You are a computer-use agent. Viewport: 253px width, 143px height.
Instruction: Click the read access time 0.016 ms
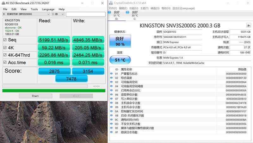pyautogui.click(x=54, y=62)
